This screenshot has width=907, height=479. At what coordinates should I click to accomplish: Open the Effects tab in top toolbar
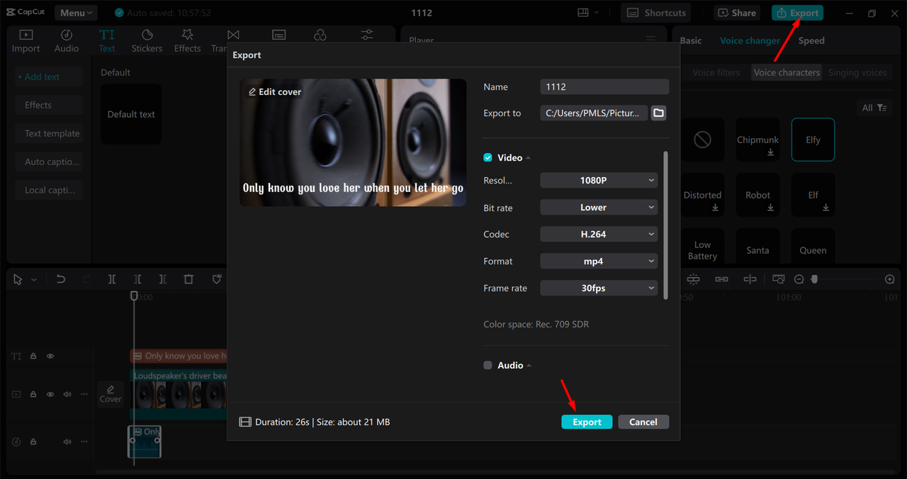pyautogui.click(x=187, y=41)
